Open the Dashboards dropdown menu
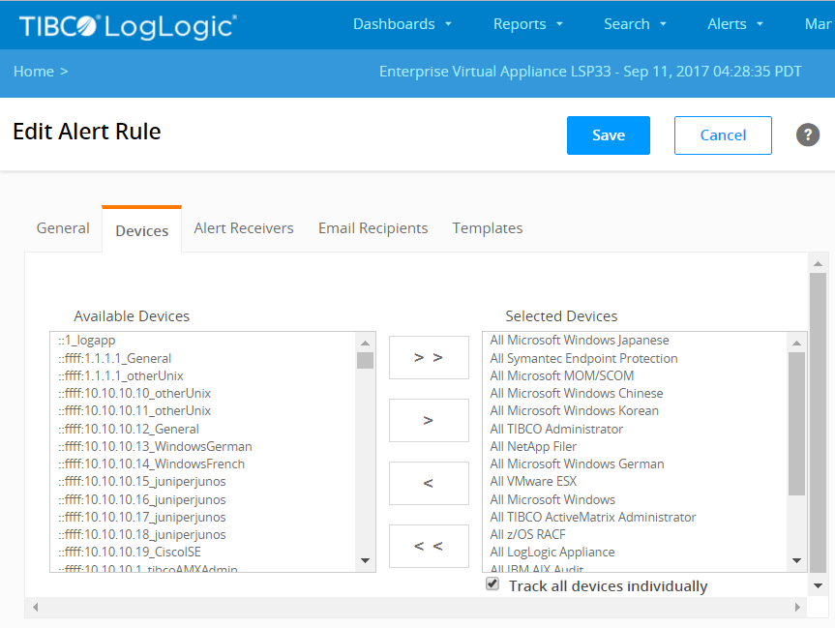Image resolution: width=835 pixels, height=628 pixels. tap(403, 24)
